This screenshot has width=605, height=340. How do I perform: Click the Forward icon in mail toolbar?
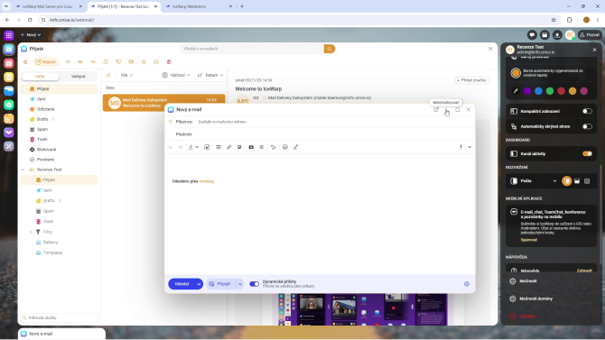93,61
